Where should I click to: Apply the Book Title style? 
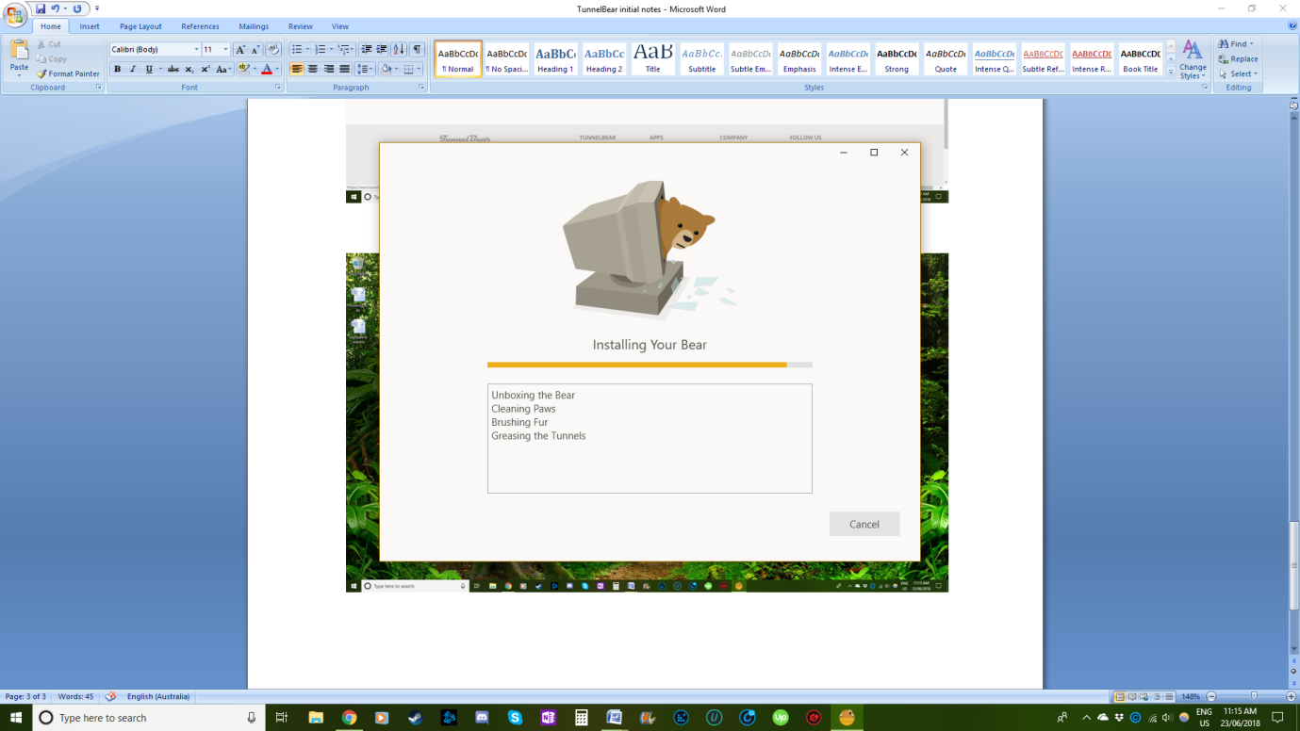(1140, 59)
